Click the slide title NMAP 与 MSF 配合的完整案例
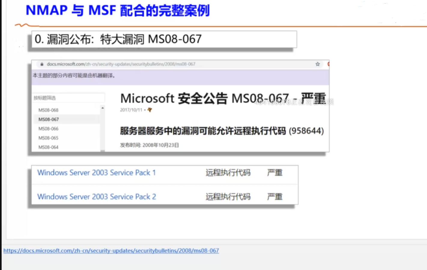 pyautogui.click(x=118, y=11)
